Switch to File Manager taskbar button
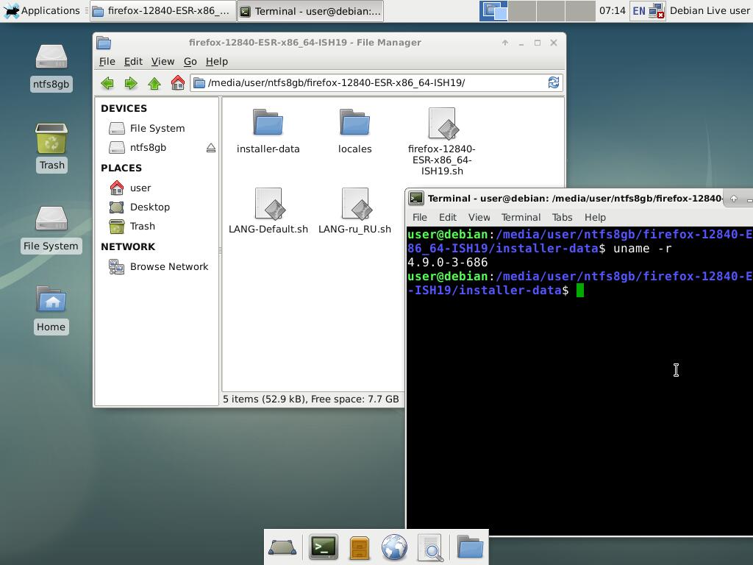The width and height of the screenshot is (753, 565). (x=163, y=10)
